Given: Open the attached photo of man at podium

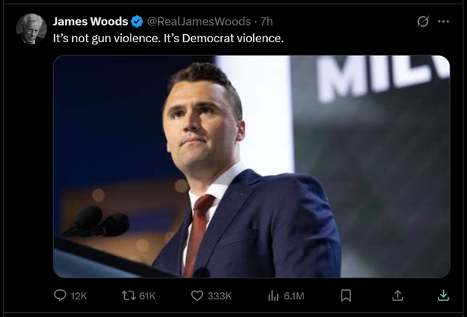Looking at the screenshot, I should pos(252,167).
